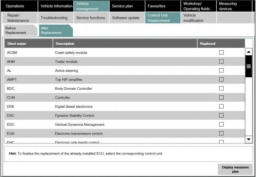256x177 pixels.
Task: Check Replaced box for CON Controller
Action: 221,97
